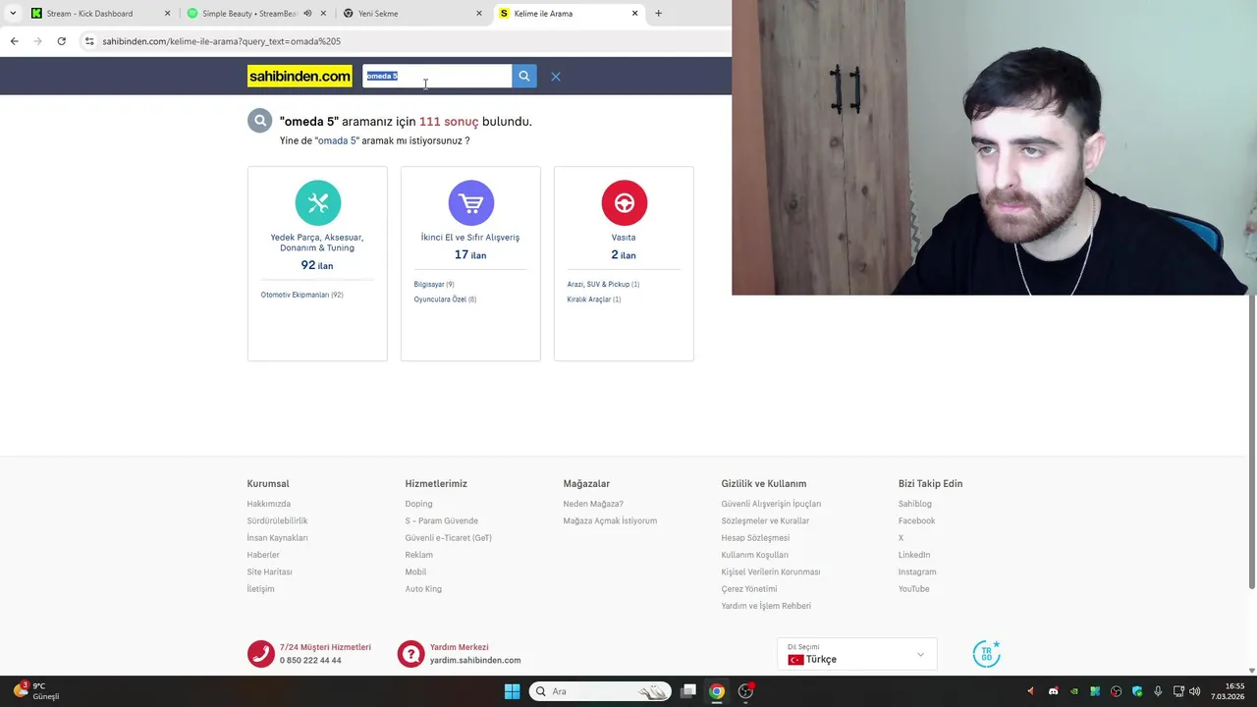Click the taskbar clock showing 16:55

[x=1228, y=691]
